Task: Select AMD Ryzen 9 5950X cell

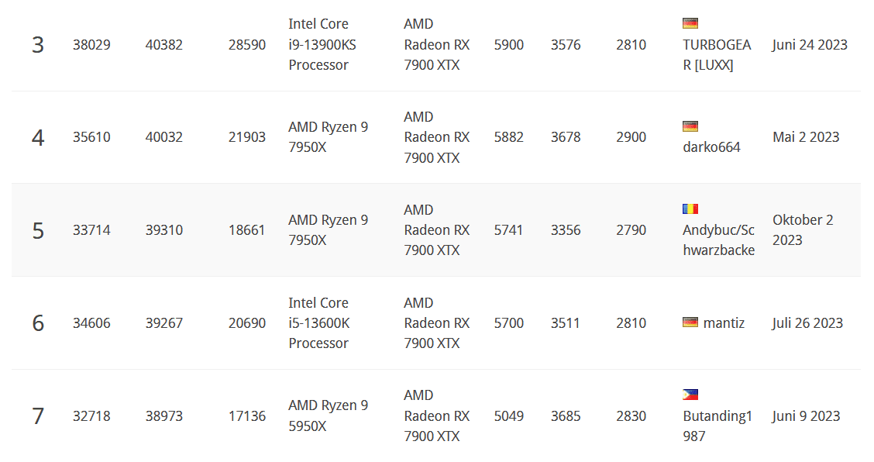Action: coord(329,415)
